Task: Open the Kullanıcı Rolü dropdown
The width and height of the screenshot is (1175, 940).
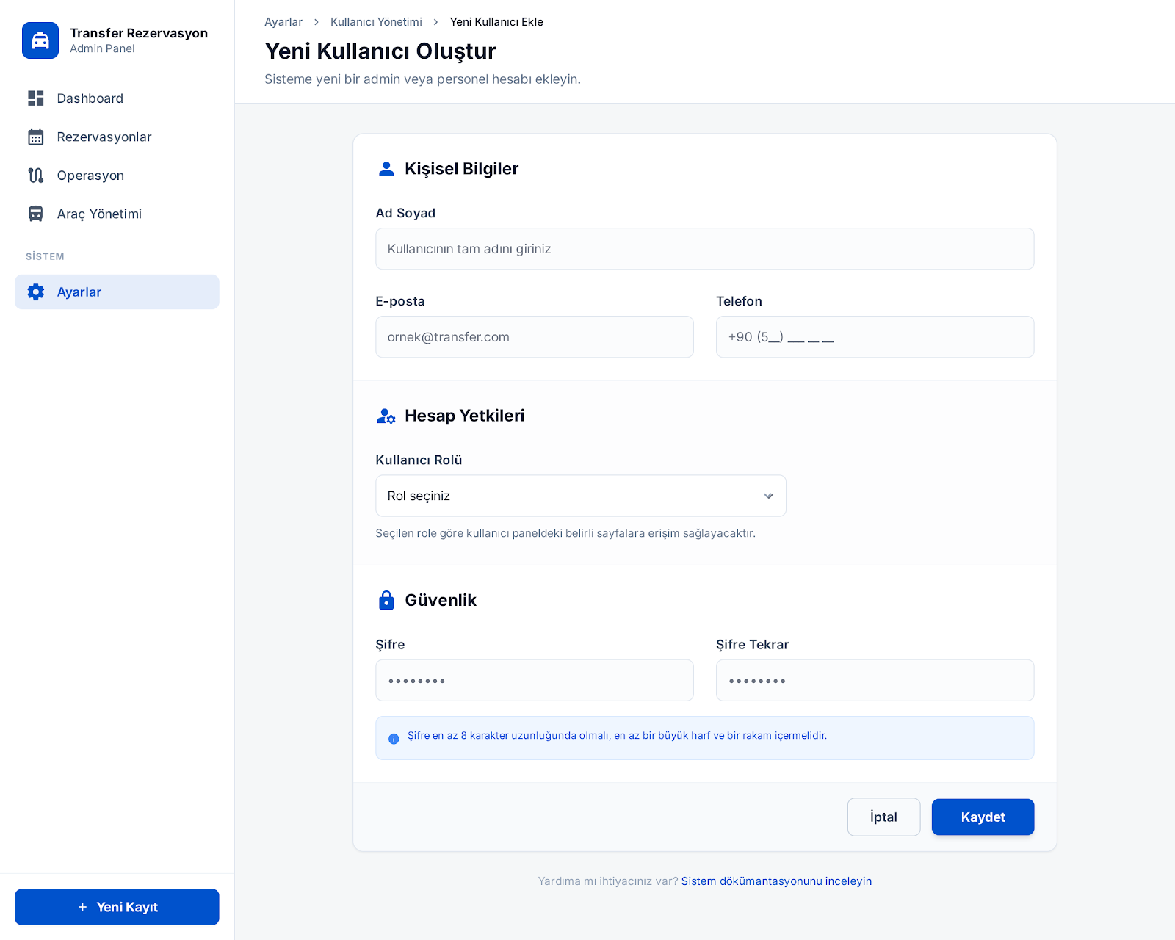Action: click(x=580, y=496)
